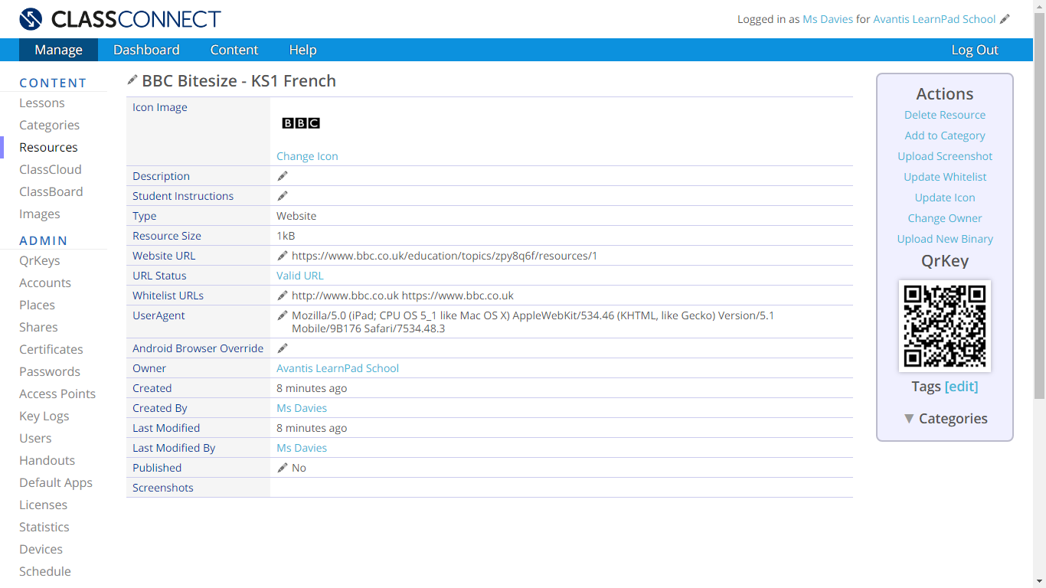Image resolution: width=1046 pixels, height=588 pixels.
Task: Go to Categories in the sidebar
Action: (50, 126)
